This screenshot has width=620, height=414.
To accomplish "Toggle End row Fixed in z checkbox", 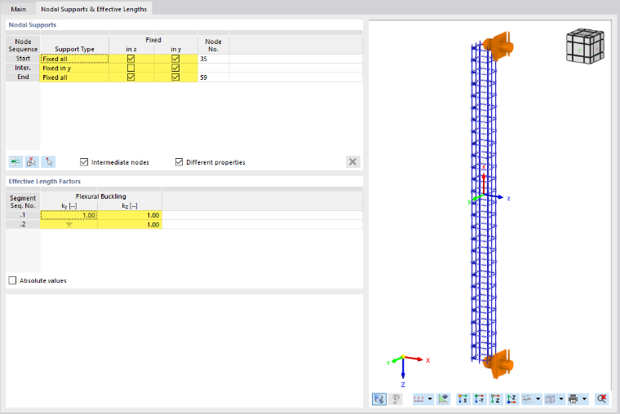I will click(131, 77).
